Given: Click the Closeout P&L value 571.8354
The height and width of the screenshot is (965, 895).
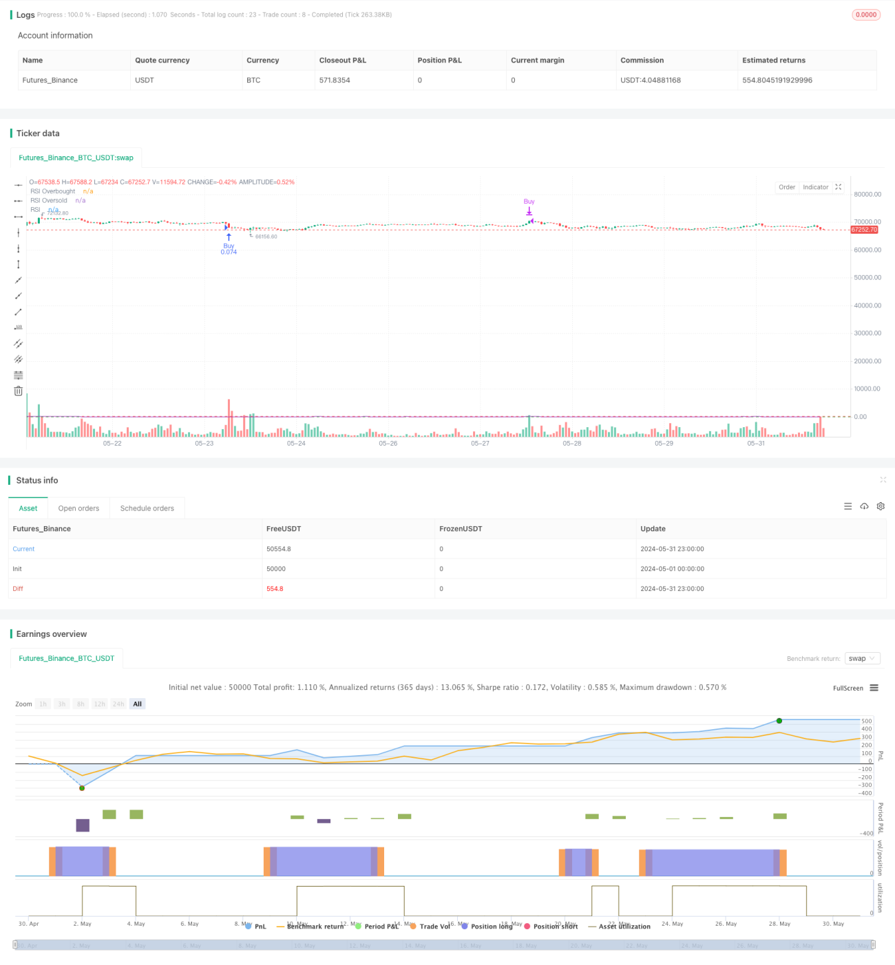Looking at the screenshot, I should pyautogui.click(x=335, y=80).
